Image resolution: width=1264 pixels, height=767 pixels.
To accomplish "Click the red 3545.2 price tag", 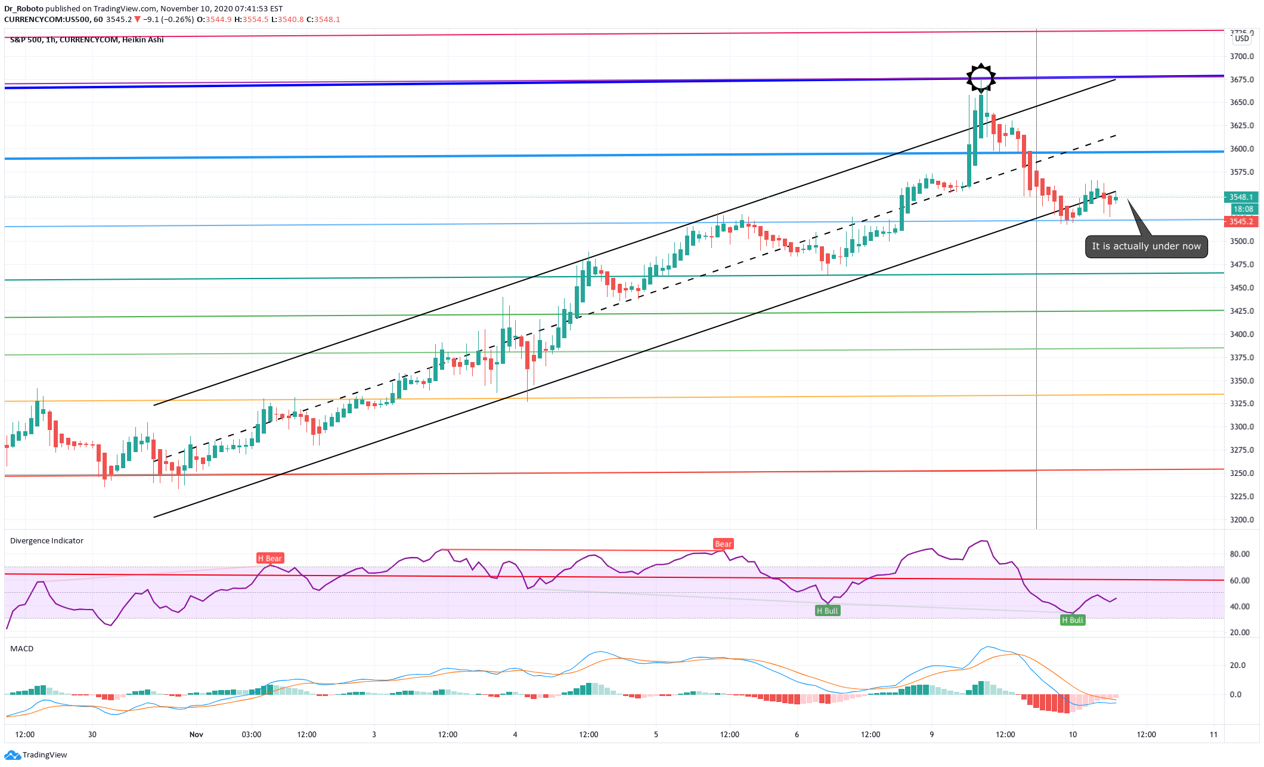I will 1241,221.
